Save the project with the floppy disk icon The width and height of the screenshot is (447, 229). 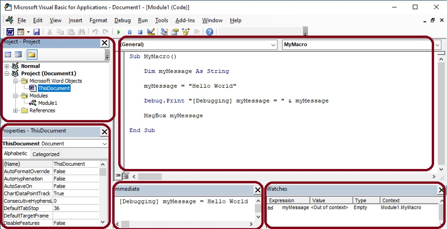[37, 31]
